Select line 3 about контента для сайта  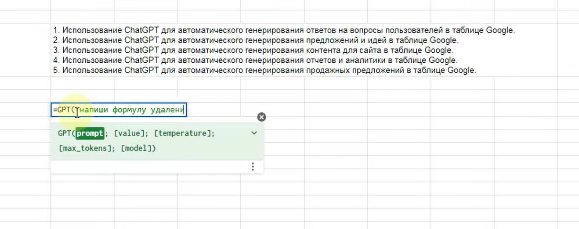pos(253,50)
